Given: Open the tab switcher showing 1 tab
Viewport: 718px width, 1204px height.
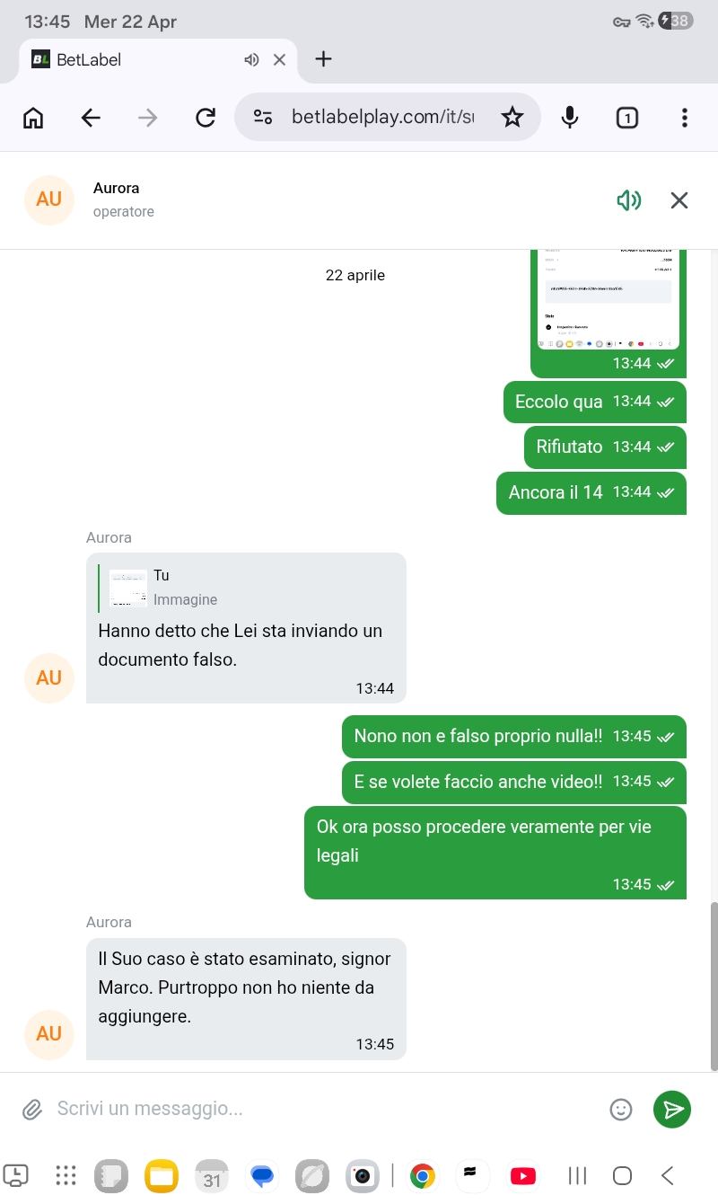Looking at the screenshot, I should click(627, 118).
